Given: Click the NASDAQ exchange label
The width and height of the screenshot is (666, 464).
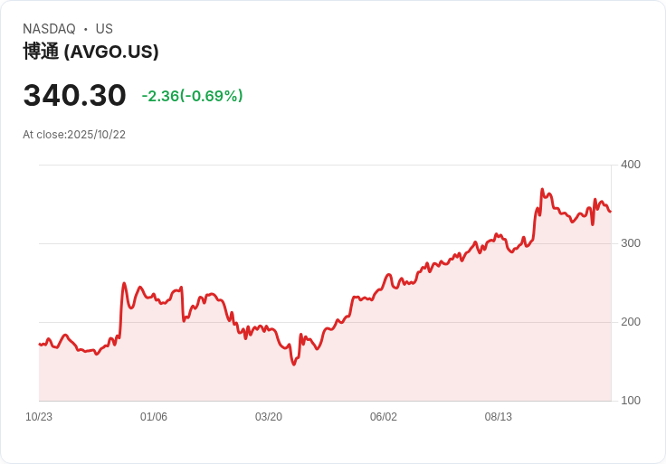Looking at the screenshot, I should click(49, 29).
